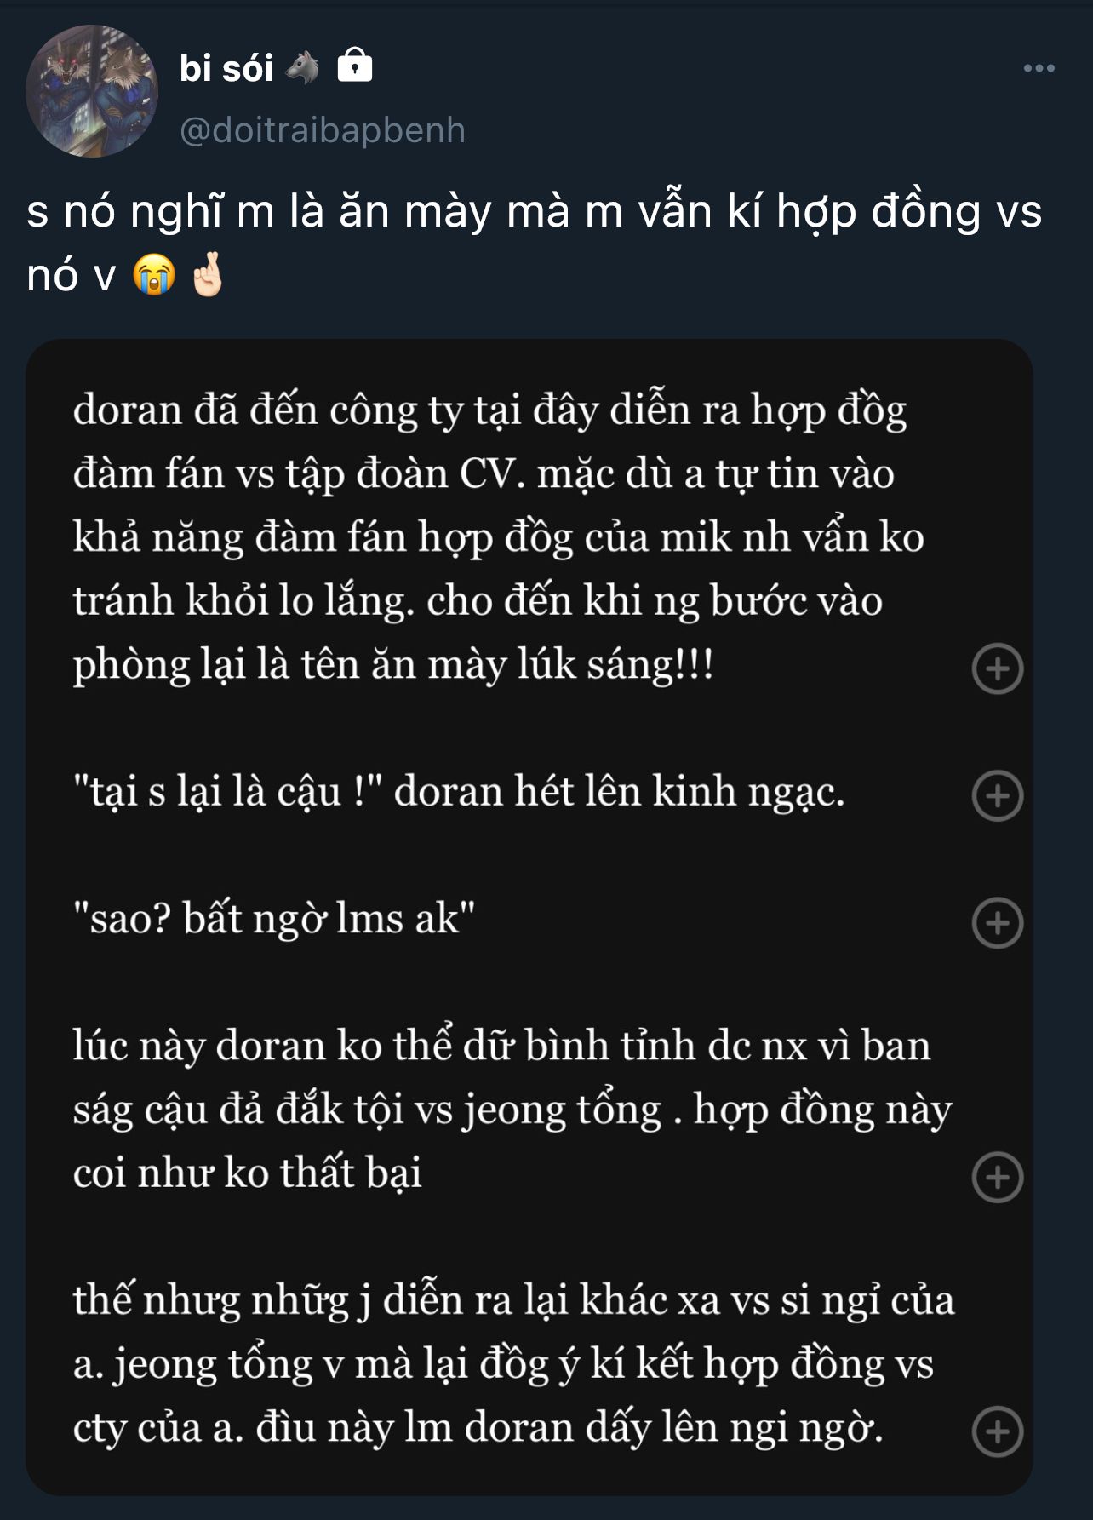1093x1520 pixels.
Task: Click the crying face emoji
Action: coord(154,275)
